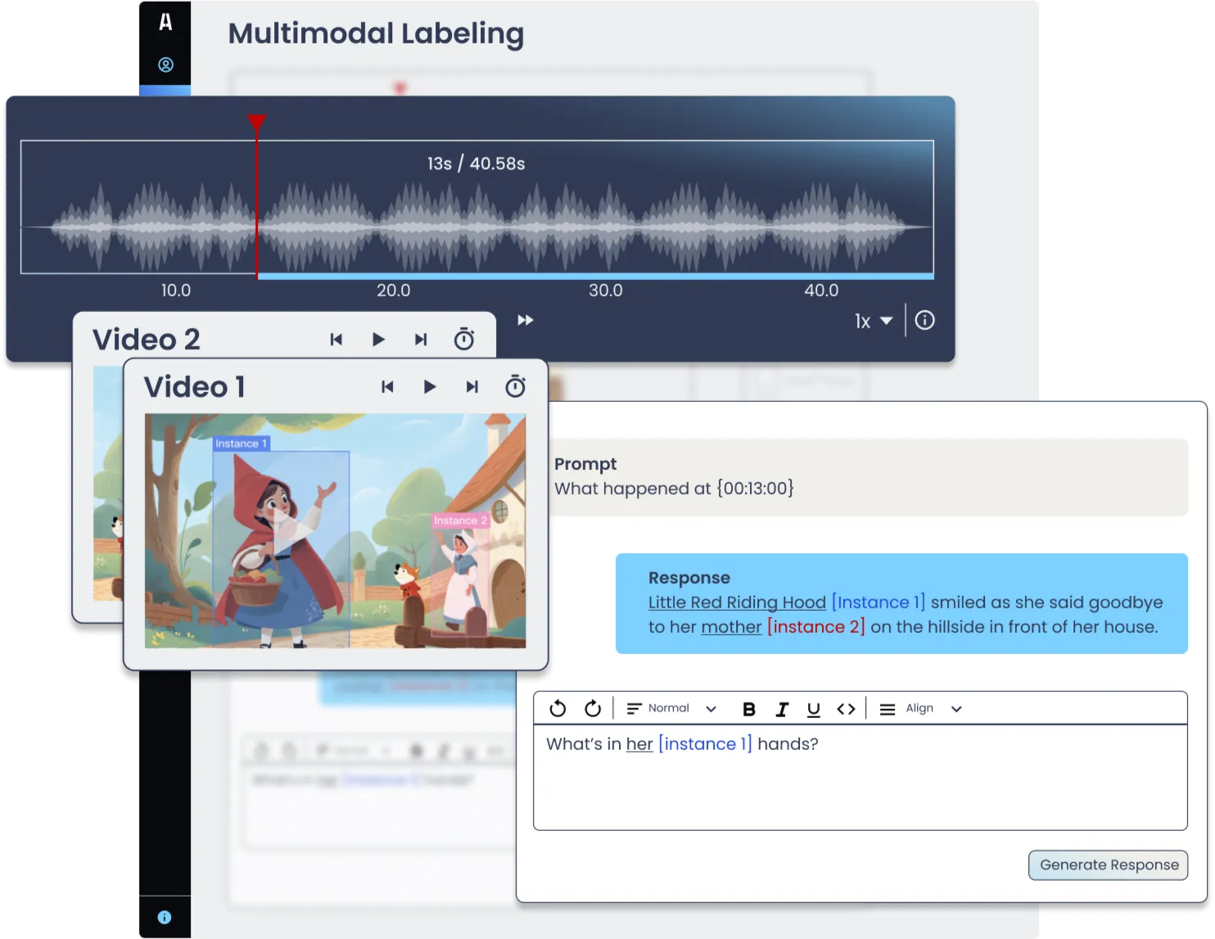Click the fast-forward icon below the waveform

tap(526, 320)
